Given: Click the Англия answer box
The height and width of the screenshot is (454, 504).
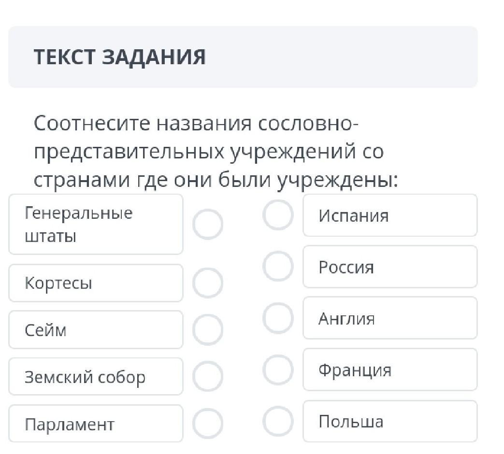Looking at the screenshot, I should pyautogui.click(x=389, y=318).
